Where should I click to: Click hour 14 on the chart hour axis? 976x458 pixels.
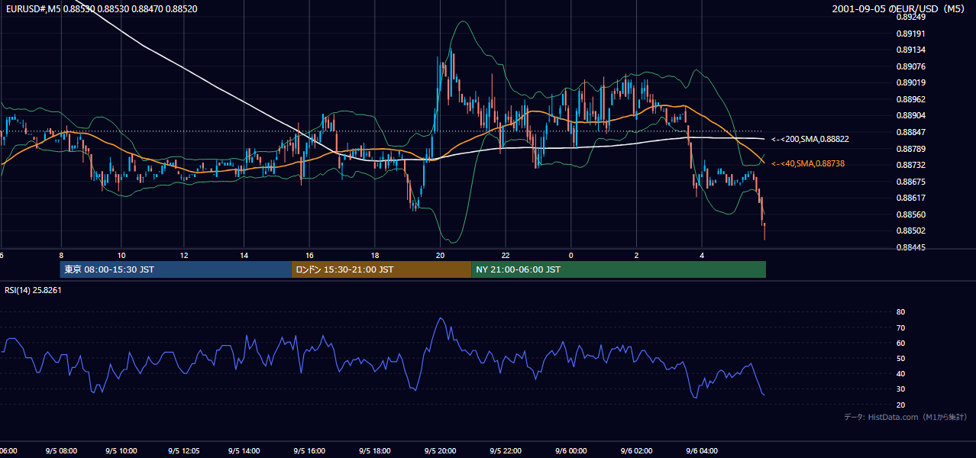click(244, 255)
